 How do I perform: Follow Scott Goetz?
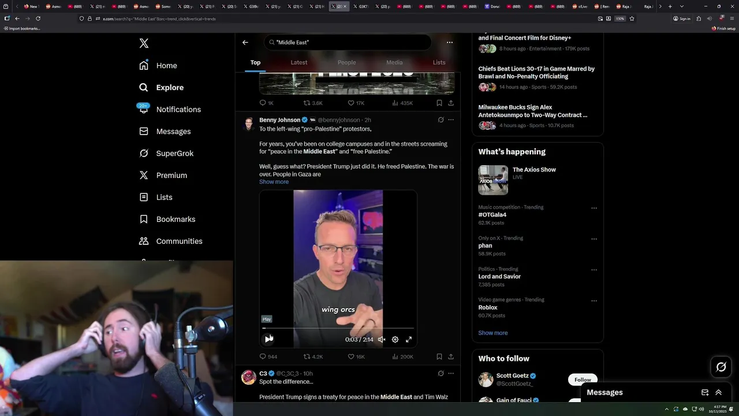583,380
